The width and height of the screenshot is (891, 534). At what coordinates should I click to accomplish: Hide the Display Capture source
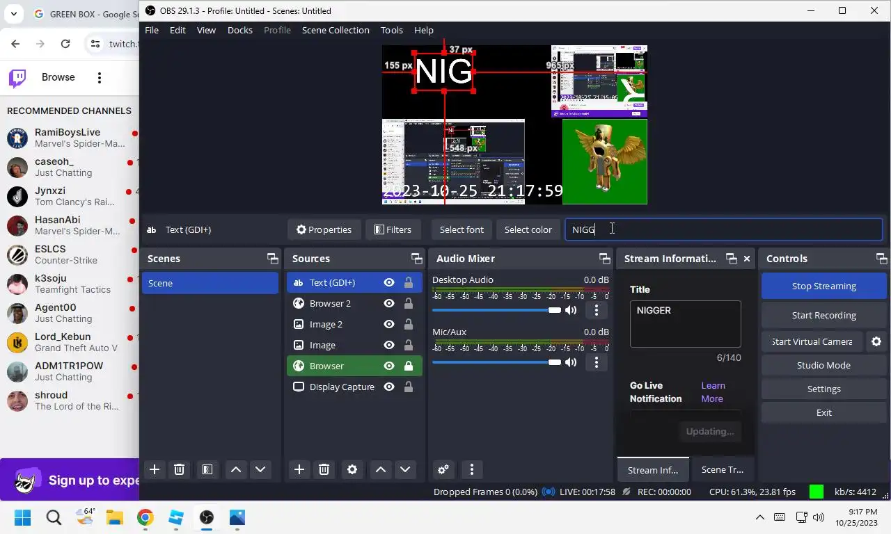(389, 387)
